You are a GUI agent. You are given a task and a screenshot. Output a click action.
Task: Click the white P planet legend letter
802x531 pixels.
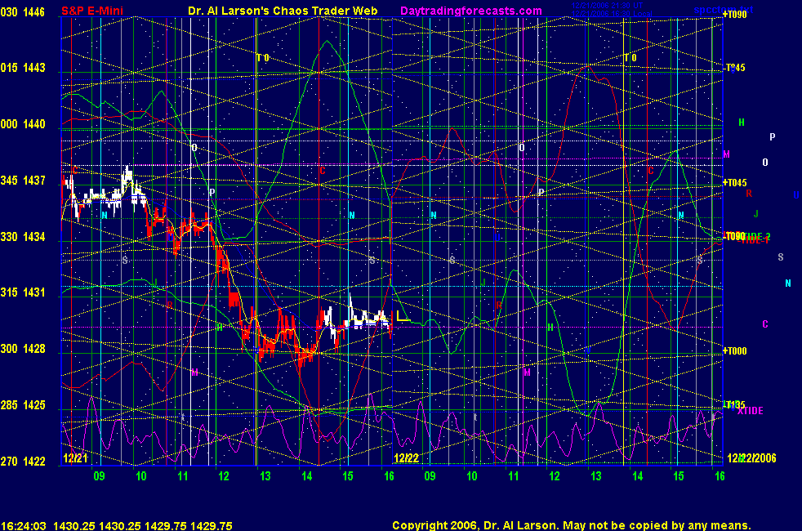click(x=773, y=136)
